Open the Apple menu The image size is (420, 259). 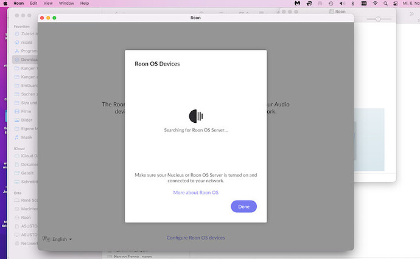coord(5,4)
